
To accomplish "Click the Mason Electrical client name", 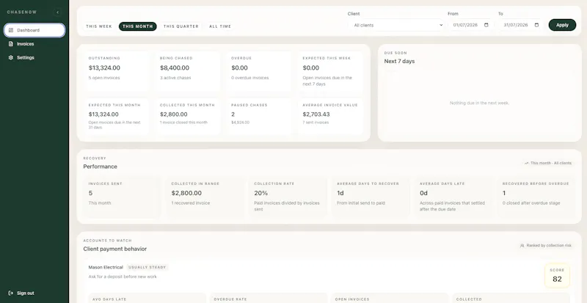I will [x=106, y=268].
